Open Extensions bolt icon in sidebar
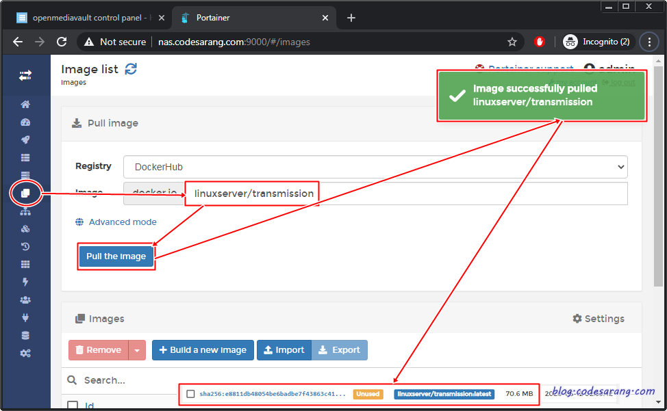The image size is (667, 411). click(x=25, y=282)
